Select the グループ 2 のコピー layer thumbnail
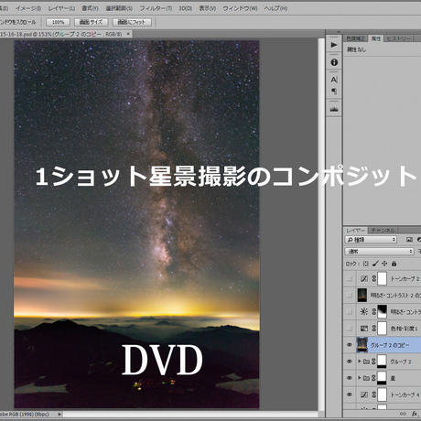The image size is (421, 421). pyautogui.click(x=362, y=345)
